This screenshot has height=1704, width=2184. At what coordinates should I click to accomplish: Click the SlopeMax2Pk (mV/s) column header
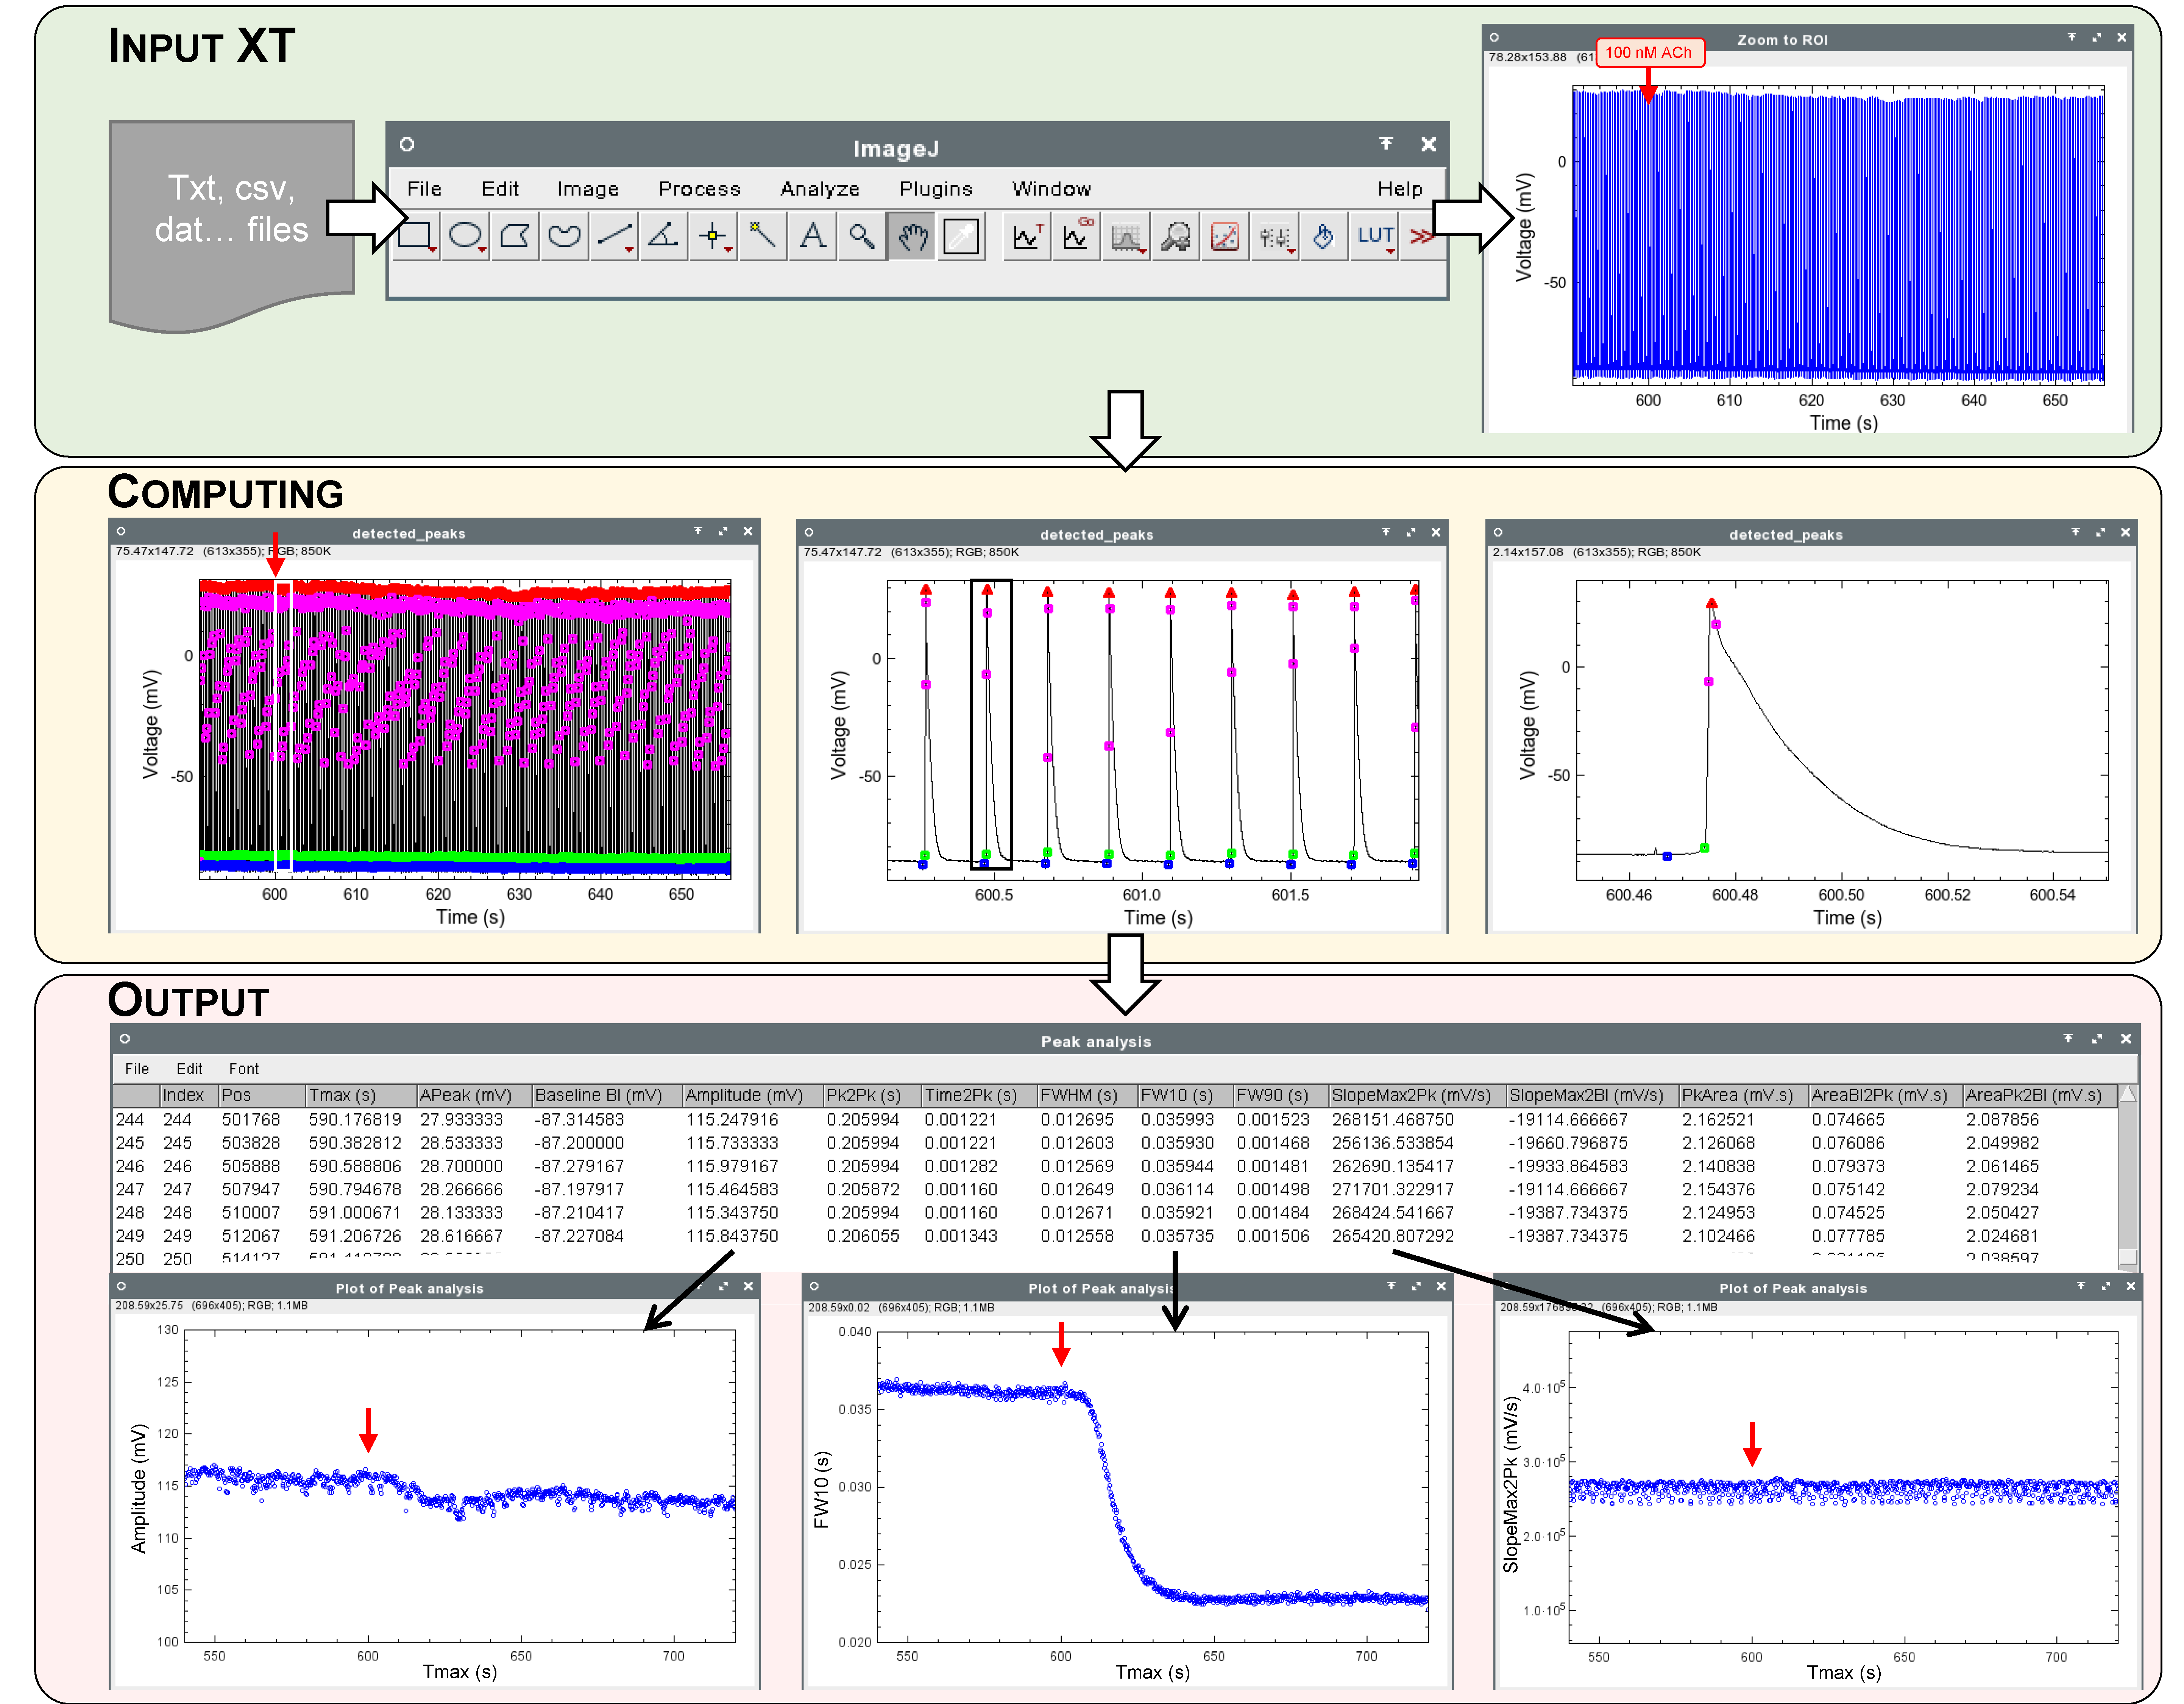(1417, 1096)
